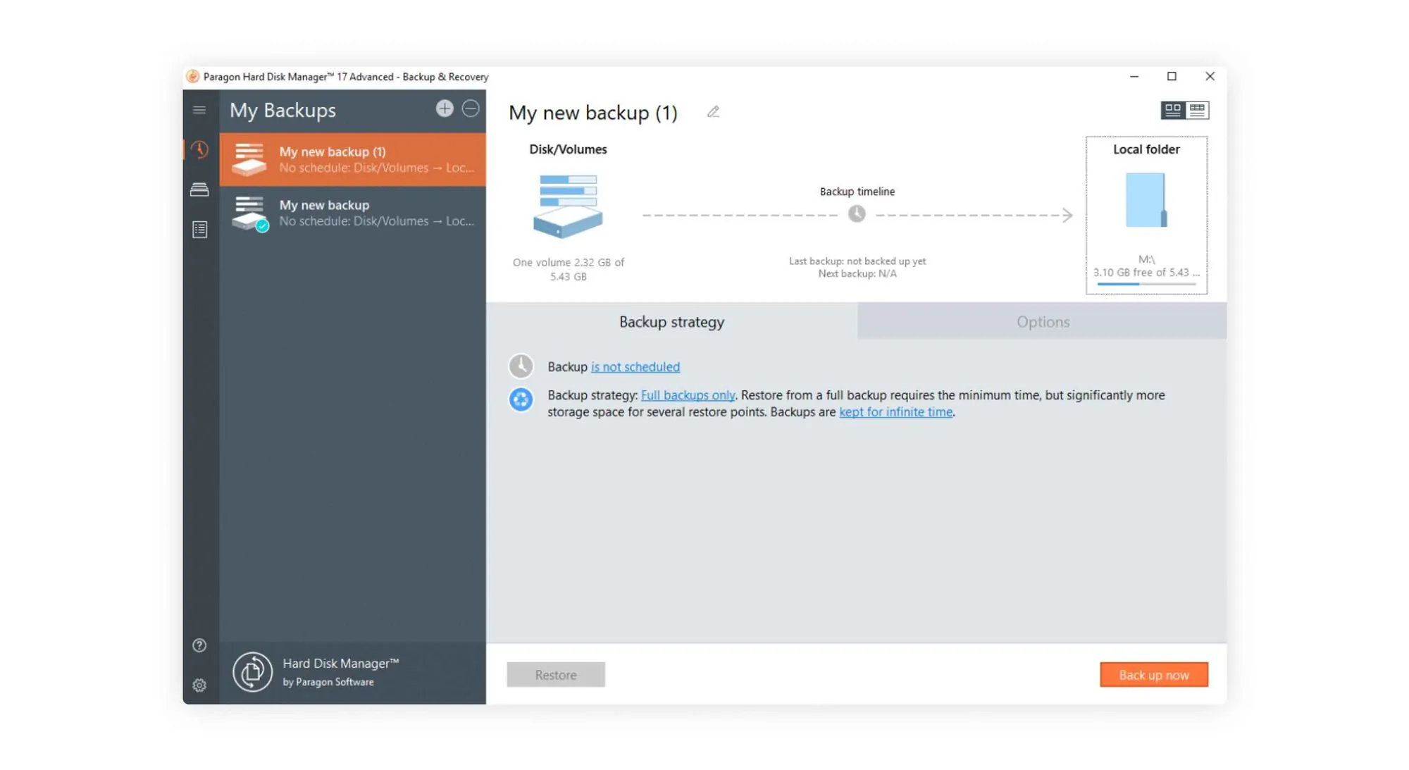
Task: Click the help question mark icon
Action: pos(199,645)
